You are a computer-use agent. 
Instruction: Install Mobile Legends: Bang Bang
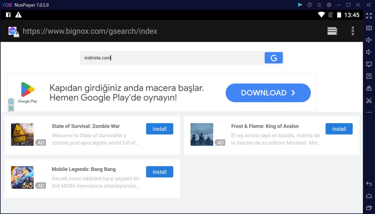click(x=160, y=172)
